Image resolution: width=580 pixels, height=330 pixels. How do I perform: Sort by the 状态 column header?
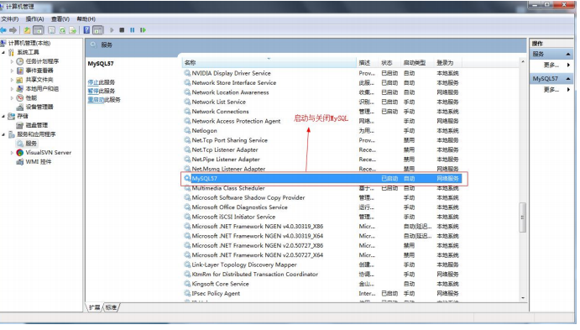(389, 63)
